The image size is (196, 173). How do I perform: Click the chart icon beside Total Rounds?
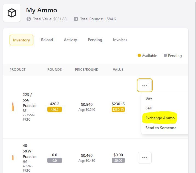pyautogui.click(x=76, y=19)
